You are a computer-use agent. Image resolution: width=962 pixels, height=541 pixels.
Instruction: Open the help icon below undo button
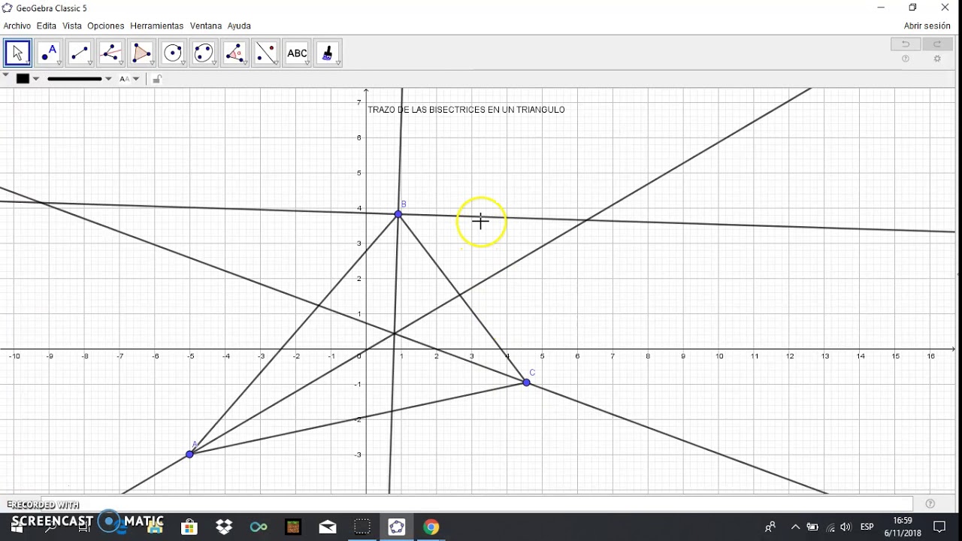906,59
